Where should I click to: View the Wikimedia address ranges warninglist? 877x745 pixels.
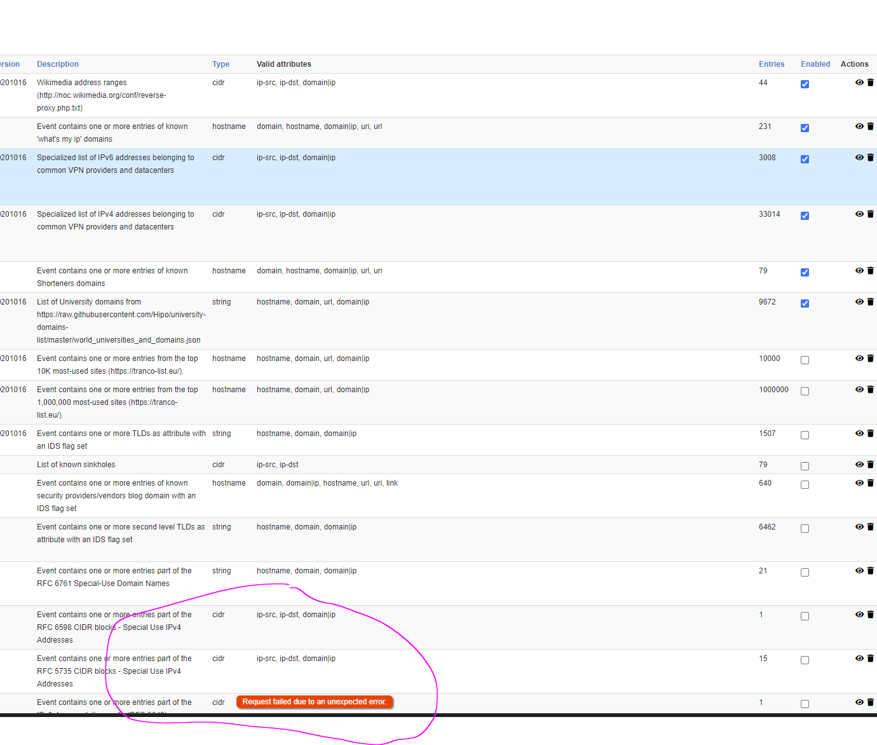point(859,83)
